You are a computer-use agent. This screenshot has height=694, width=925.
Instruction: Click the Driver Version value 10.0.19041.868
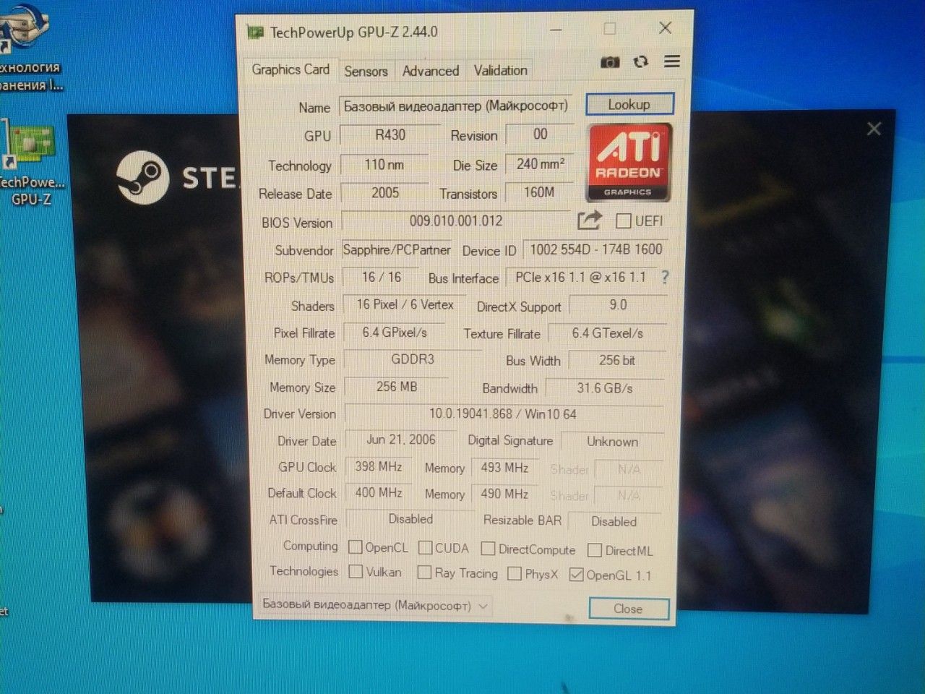click(504, 414)
